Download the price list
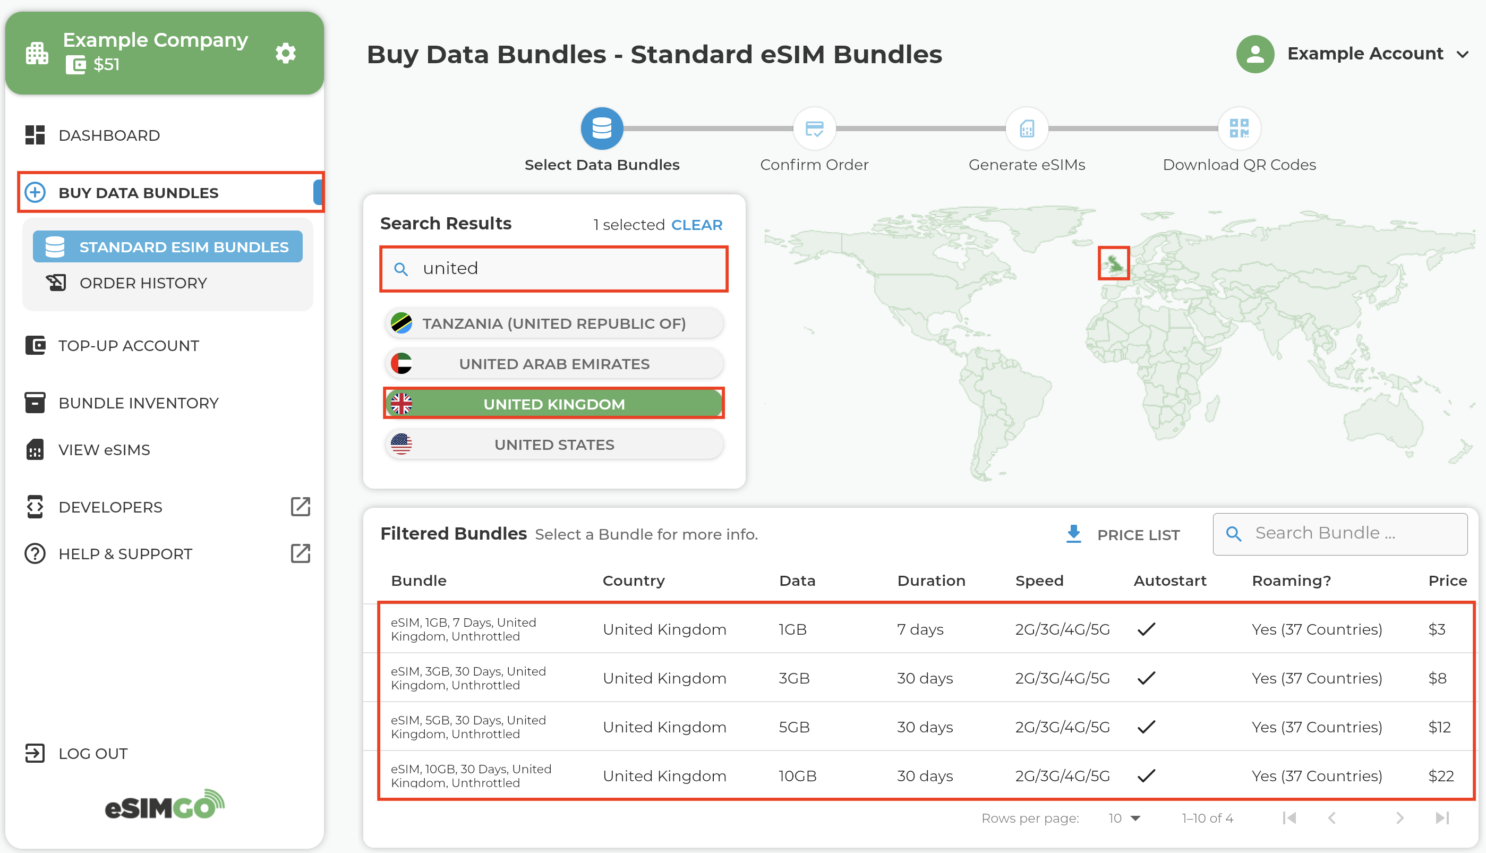This screenshot has width=1486, height=853. point(1122,534)
